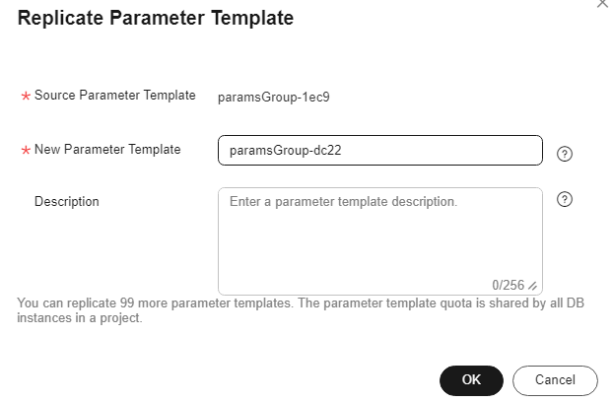Focus the New Parameter Template name field

pyautogui.click(x=380, y=151)
